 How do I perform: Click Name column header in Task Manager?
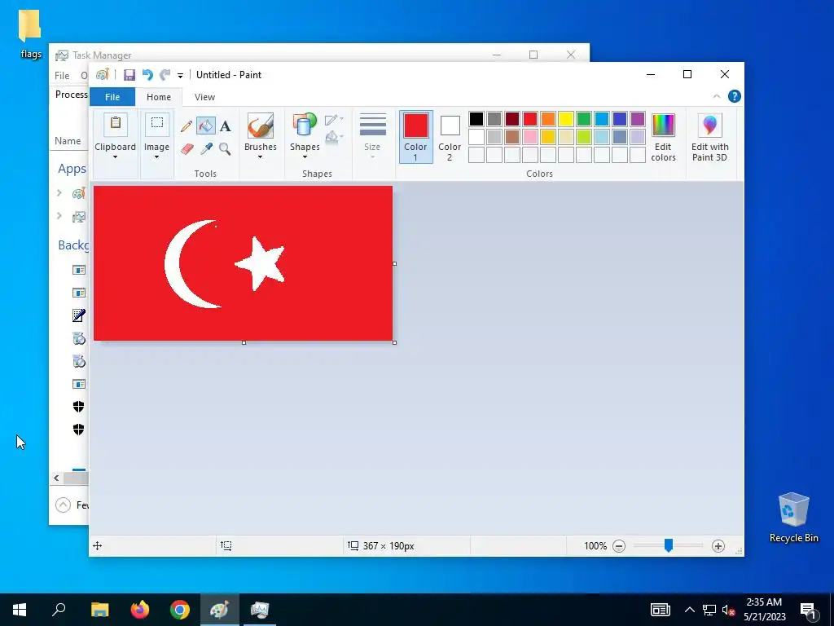(x=68, y=141)
